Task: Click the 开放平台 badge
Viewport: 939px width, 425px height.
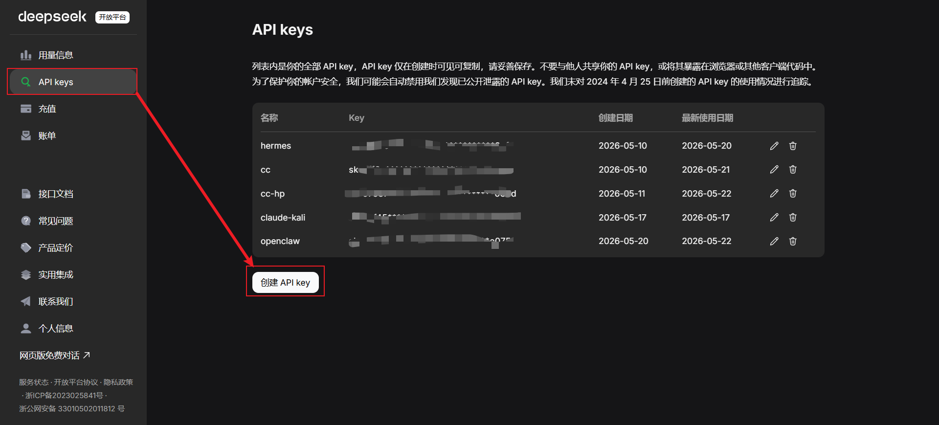Action: [x=112, y=17]
